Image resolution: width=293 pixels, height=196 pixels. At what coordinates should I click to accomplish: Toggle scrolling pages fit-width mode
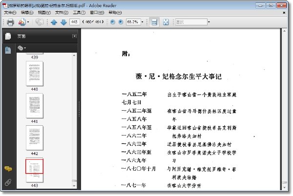pos(154,22)
